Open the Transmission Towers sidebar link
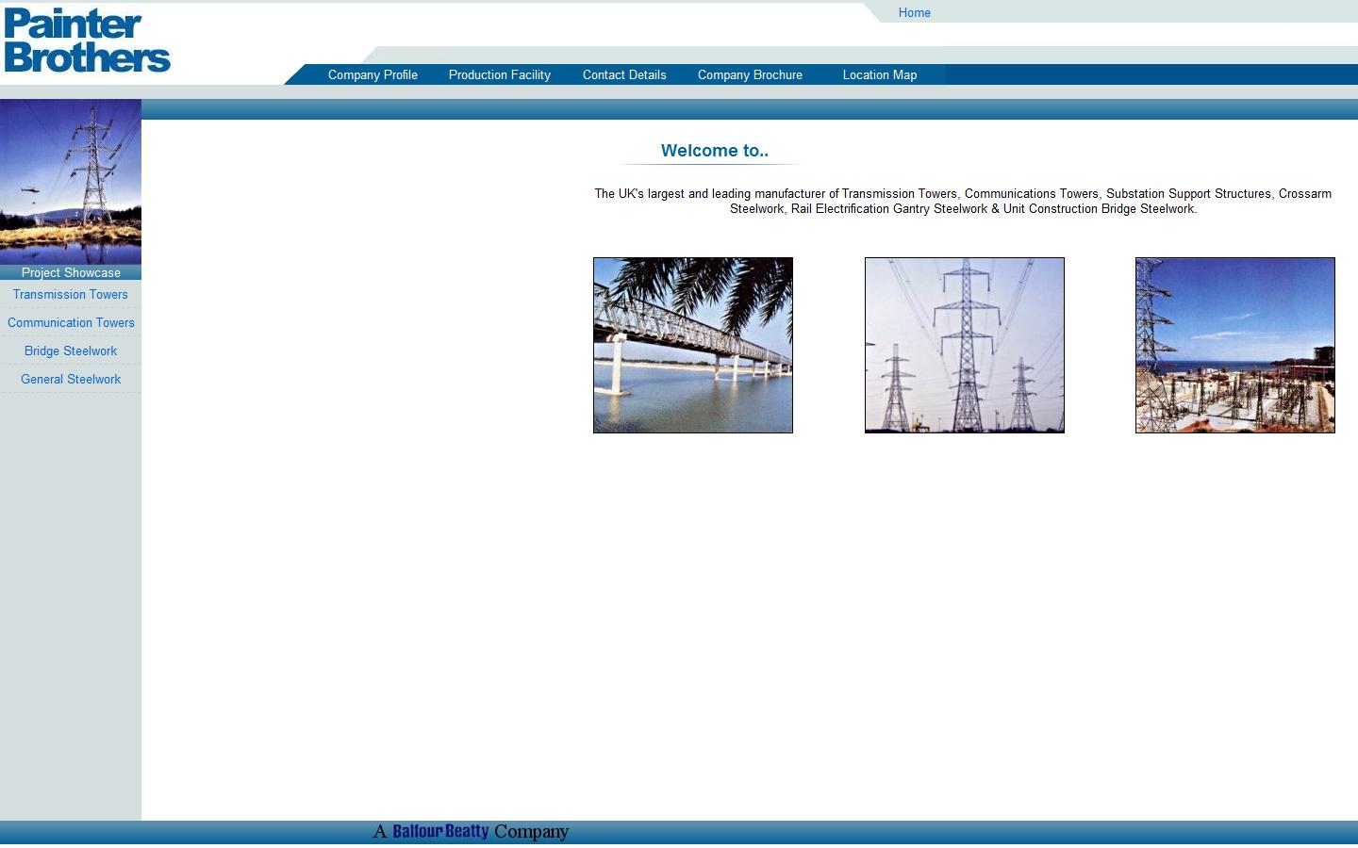The height and width of the screenshot is (848, 1358). click(71, 295)
